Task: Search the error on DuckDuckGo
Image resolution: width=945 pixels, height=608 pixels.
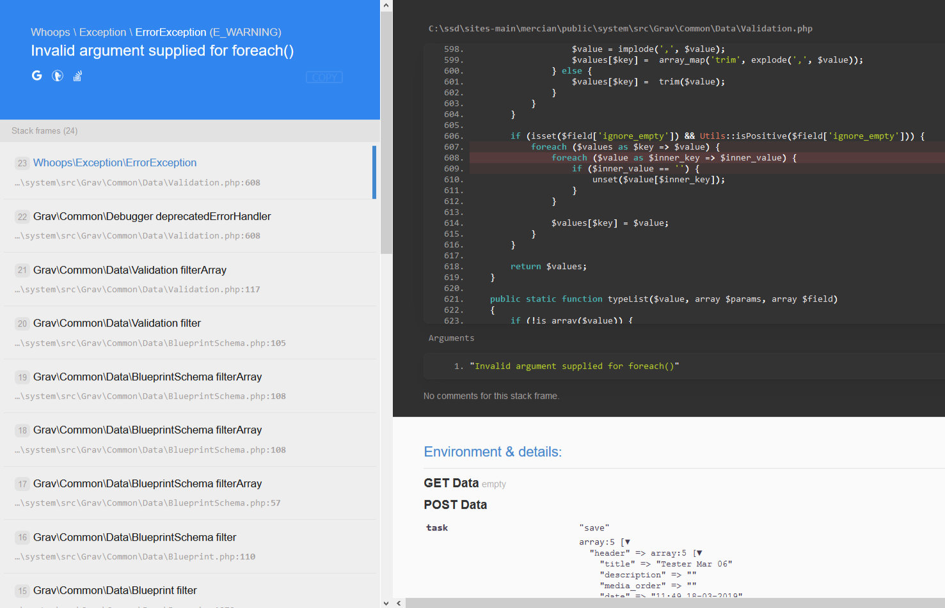Action: pos(58,75)
